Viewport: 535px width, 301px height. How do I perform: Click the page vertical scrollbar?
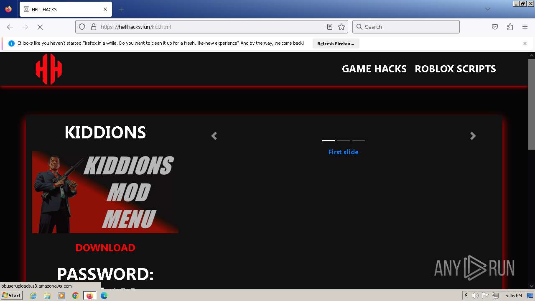point(532,104)
